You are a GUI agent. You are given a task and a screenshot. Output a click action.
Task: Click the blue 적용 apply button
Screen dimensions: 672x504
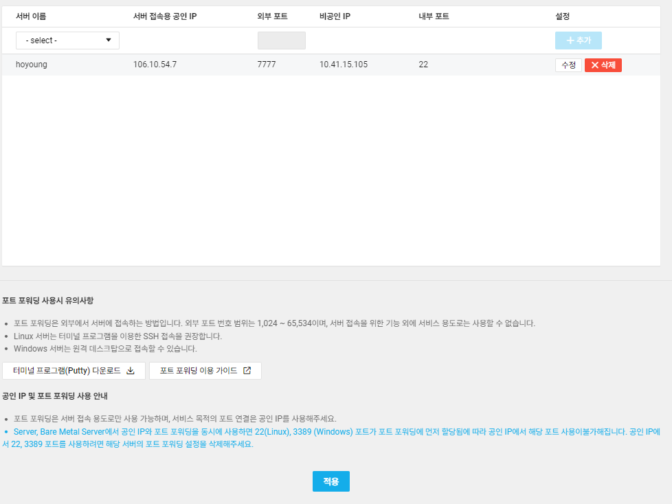(331, 481)
